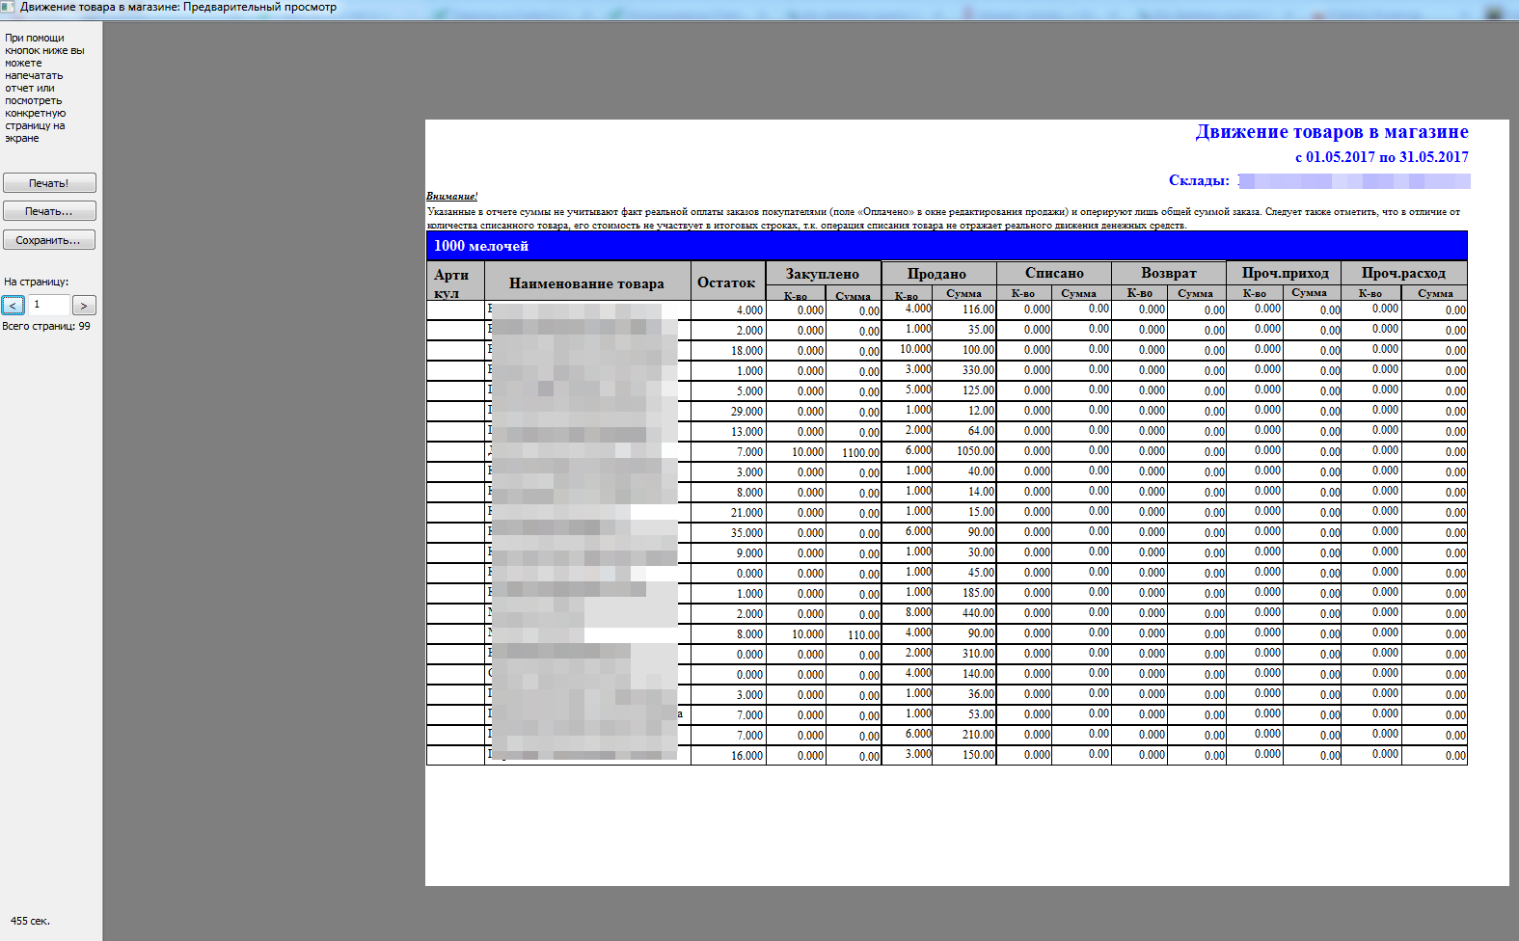Go to previous page with "<" button

[x=14, y=306]
